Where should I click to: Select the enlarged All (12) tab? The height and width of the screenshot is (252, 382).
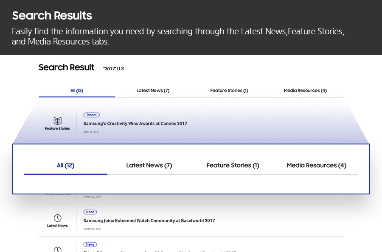(x=65, y=166)
